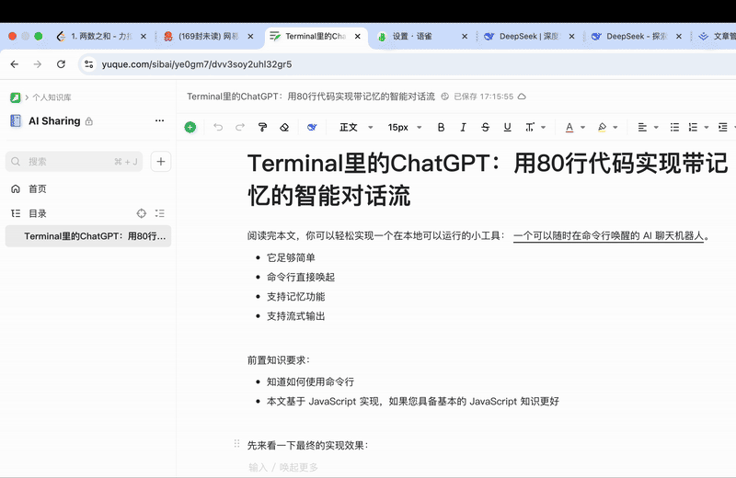The width and height of the screenshot is (736, 478).
Task: Toggle strikethrough formatting
Action: click(486, 127)
